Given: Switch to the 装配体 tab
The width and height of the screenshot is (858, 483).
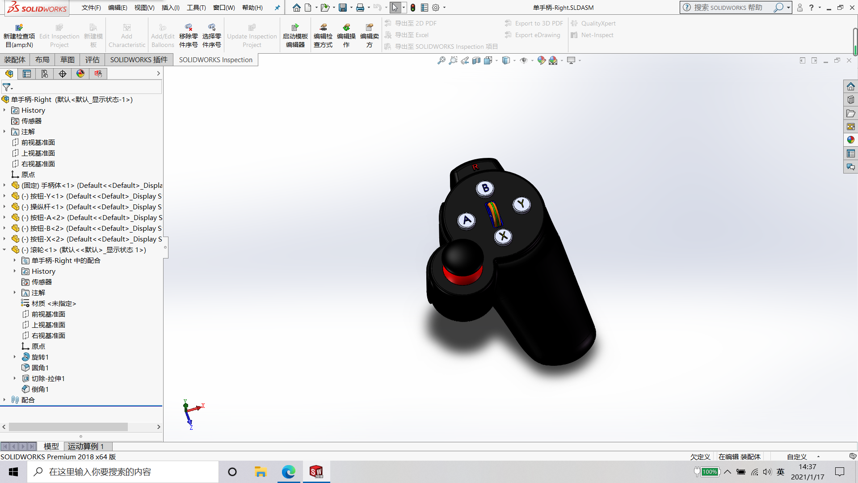Looking at the screenshot, I should click(x=15, y=60).
